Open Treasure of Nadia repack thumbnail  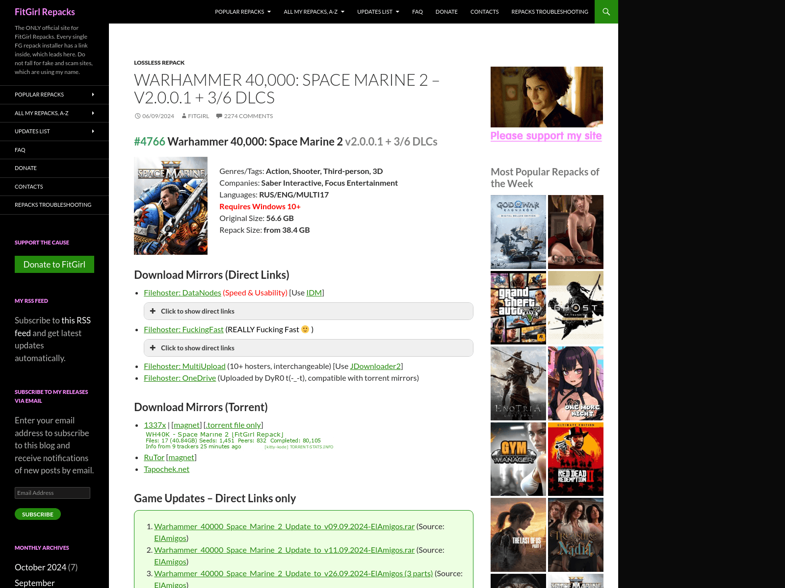(x=576, y=535)
